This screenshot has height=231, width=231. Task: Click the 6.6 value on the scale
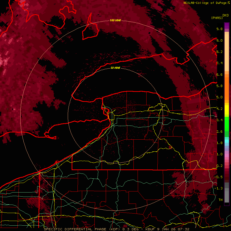219,74
